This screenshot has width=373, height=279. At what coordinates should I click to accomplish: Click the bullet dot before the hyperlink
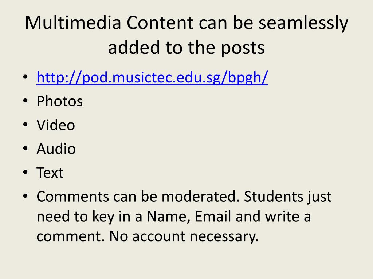point(25,77)
